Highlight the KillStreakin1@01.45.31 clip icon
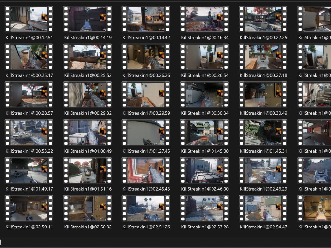 point(263,133)
